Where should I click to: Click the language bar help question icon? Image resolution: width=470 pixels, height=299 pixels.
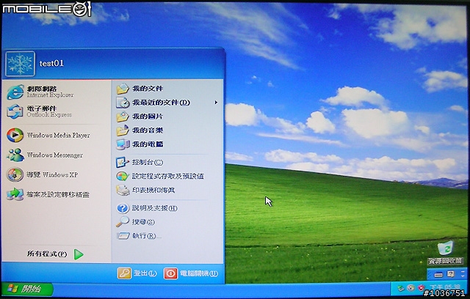click(450, 274)
